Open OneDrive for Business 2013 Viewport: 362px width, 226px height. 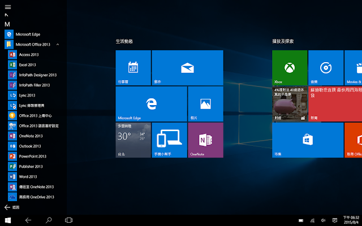coord(35,197)
